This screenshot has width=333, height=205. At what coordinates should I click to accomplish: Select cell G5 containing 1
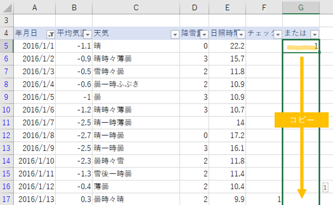pyautogui.click(x=301, y=46)
